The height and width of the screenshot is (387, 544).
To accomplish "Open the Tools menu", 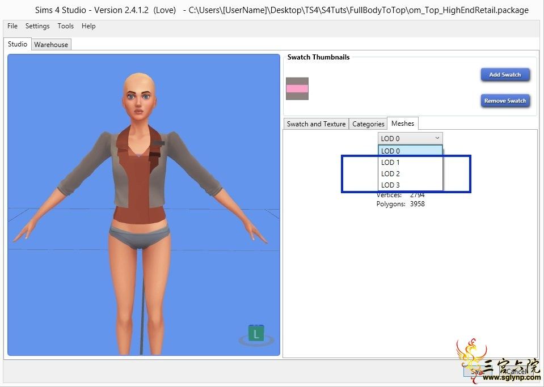I will click(66, 26).
